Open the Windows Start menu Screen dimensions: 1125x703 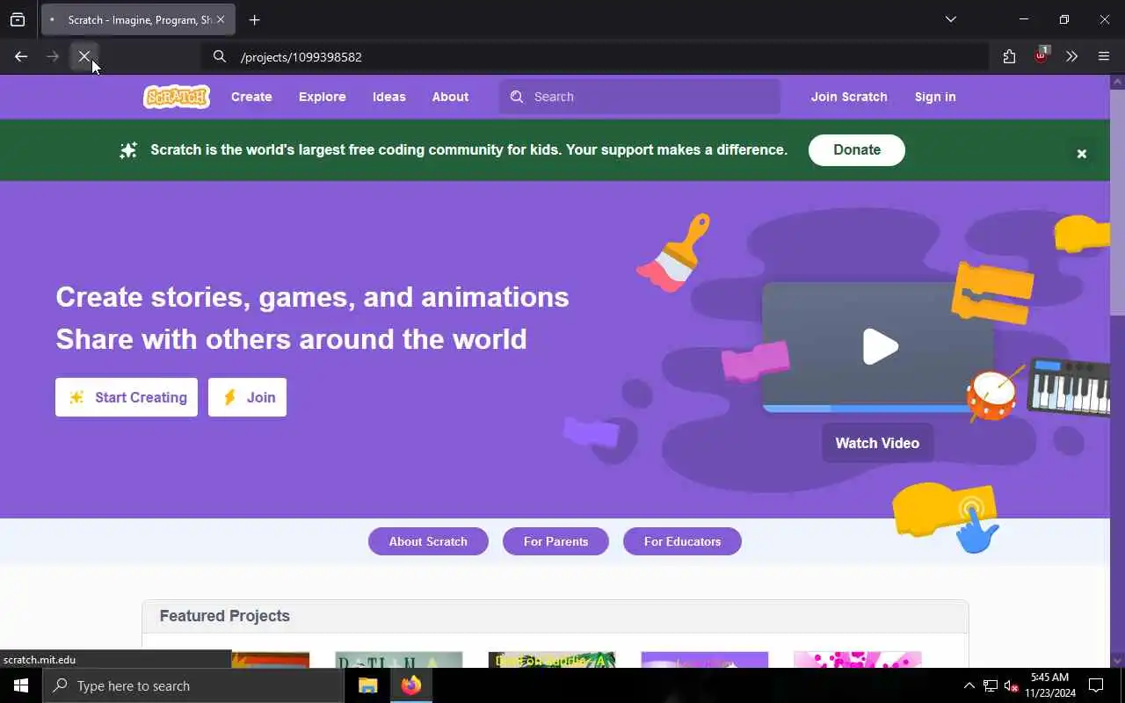(21, 685)
